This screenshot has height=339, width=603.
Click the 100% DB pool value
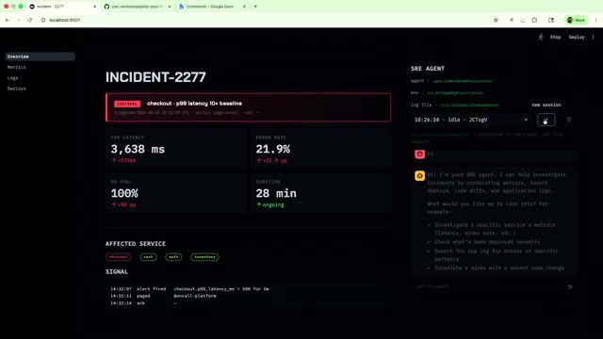[x=124, y=193]
